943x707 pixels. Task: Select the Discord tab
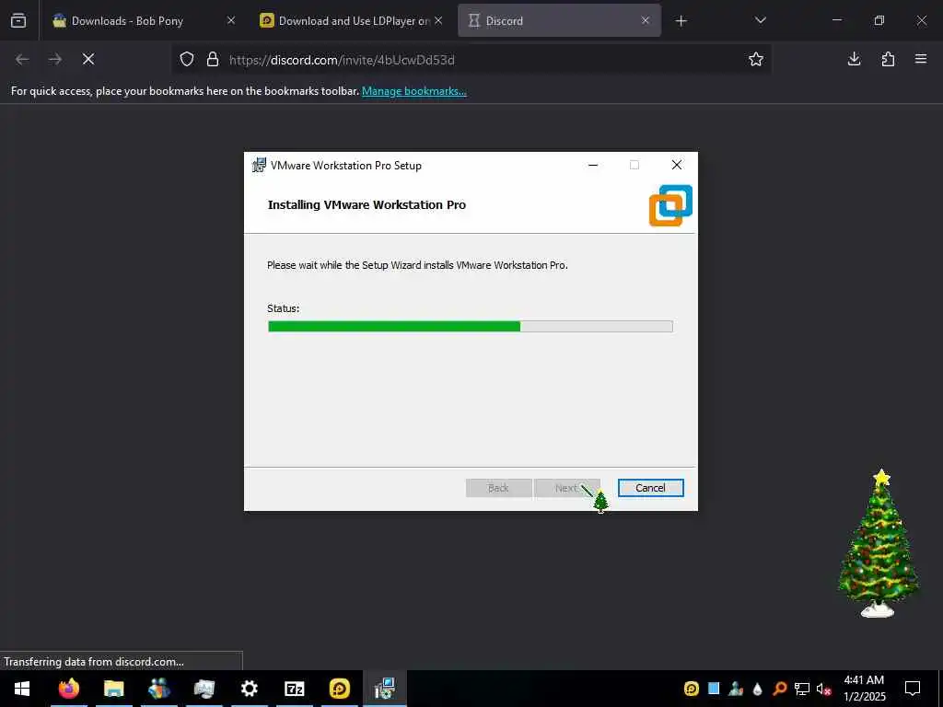pyautogui.click(x=559, y=20)
